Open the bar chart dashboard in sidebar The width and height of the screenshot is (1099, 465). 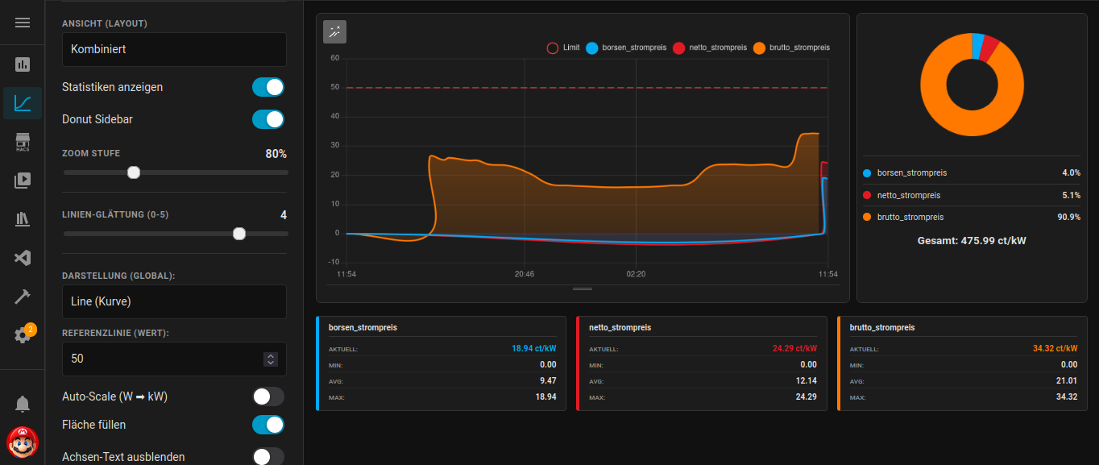(x=23, y=64)
